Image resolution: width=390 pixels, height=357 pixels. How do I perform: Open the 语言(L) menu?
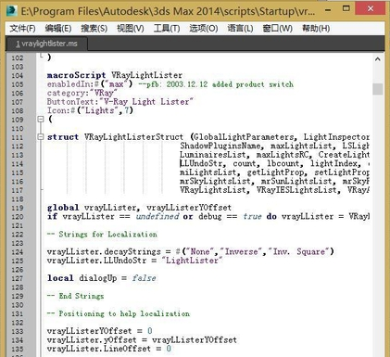(x=240, y=29)
